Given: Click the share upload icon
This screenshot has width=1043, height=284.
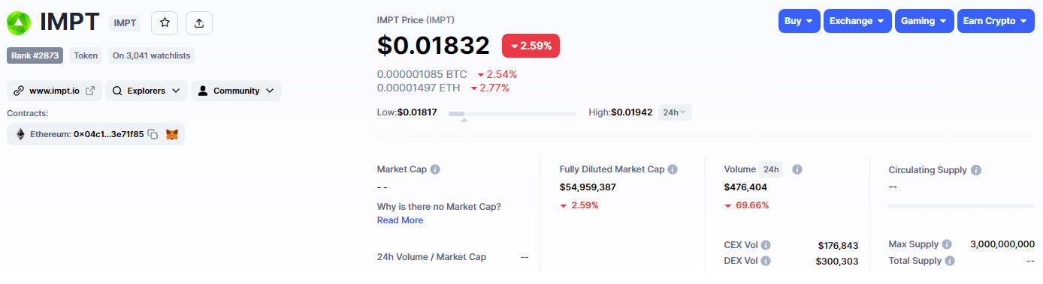Looking at the screenshot, I should click(199, 23).
